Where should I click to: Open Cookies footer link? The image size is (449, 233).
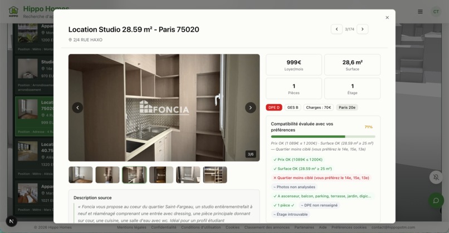(232, 227)
